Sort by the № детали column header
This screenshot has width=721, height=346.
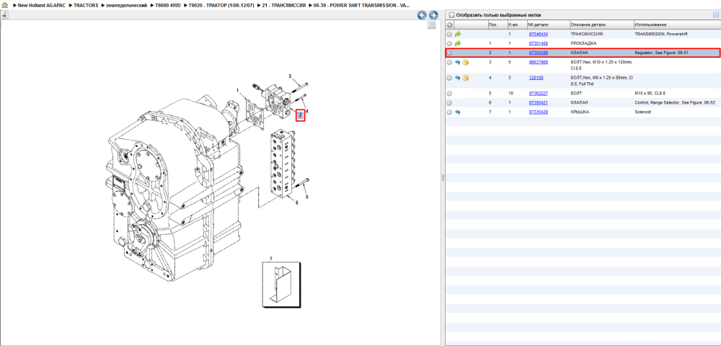[548, 25]
